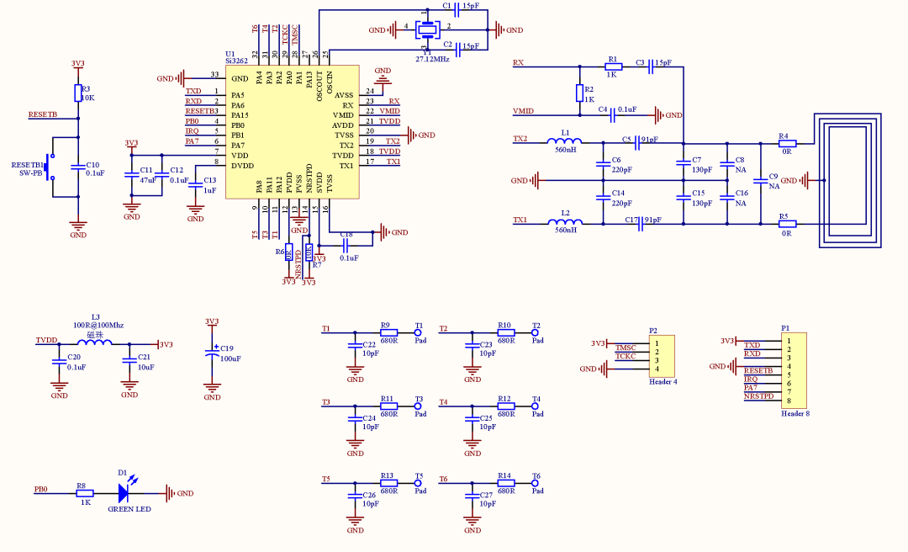908x552 pixels.
Task: Click capacitor C21 10uF
Action: (x=129, y=363)
